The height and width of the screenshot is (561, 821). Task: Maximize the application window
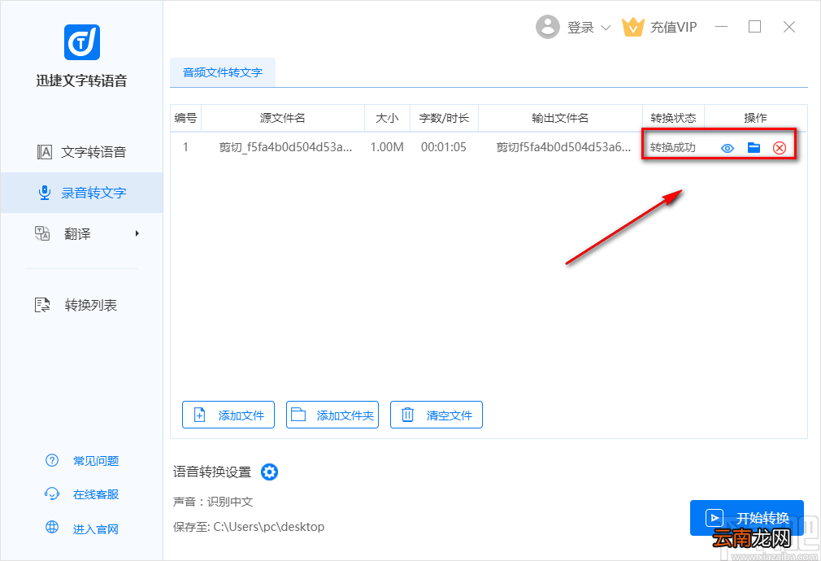pos(754,27)
